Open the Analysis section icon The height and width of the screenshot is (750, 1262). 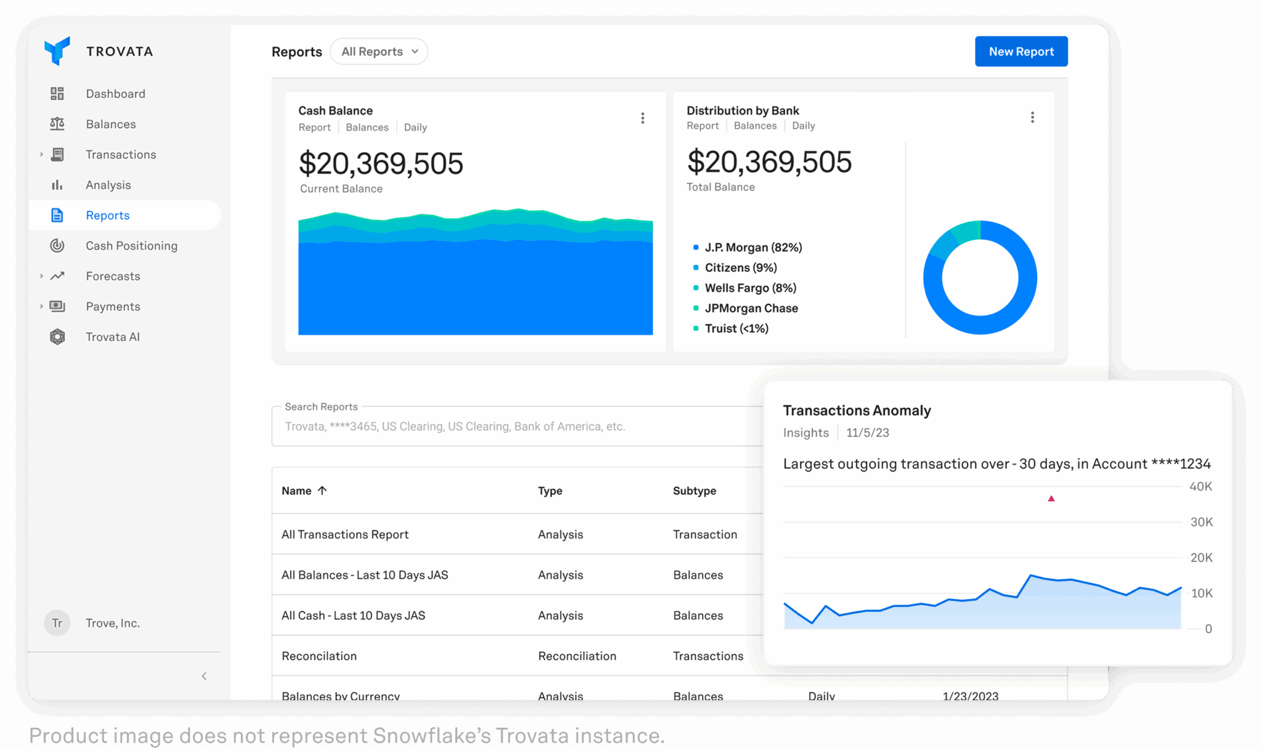57,184
